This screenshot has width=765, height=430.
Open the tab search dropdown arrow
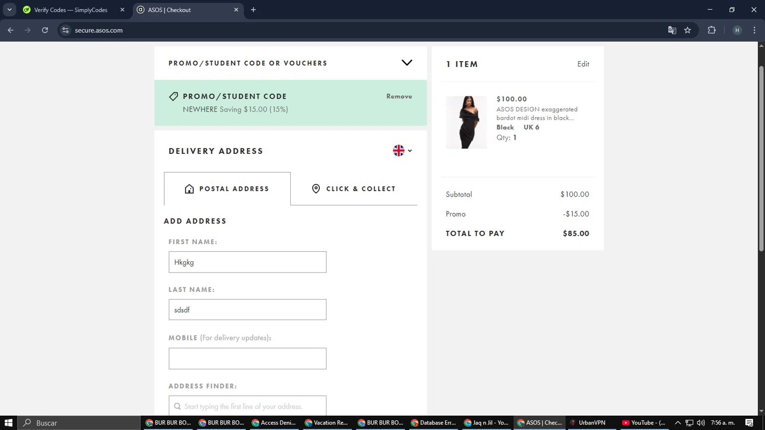pyautogui.click(x=9, y=10)
